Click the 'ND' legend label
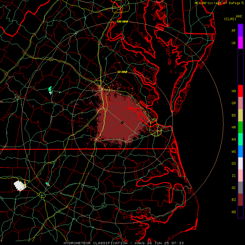The height and width of the screenshot is (245, 245). click(x=234, y=212)
